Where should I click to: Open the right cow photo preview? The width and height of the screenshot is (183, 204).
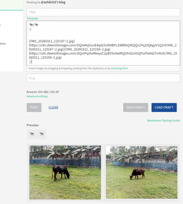click(142, 172)
